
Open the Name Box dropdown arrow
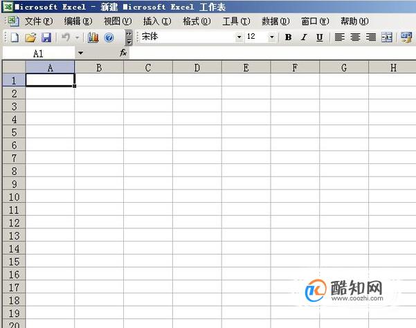tap(80, 53)
